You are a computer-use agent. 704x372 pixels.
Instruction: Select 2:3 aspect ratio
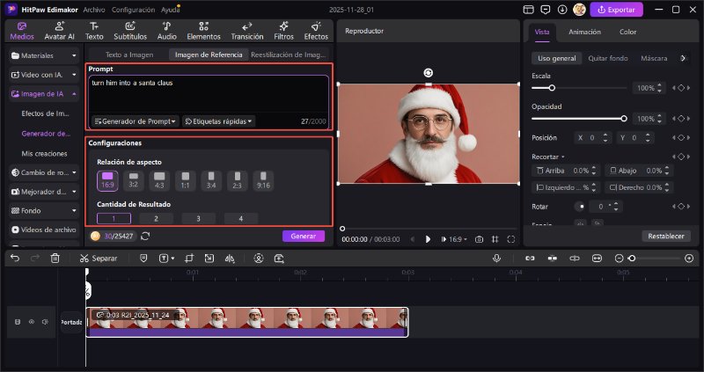238,180
